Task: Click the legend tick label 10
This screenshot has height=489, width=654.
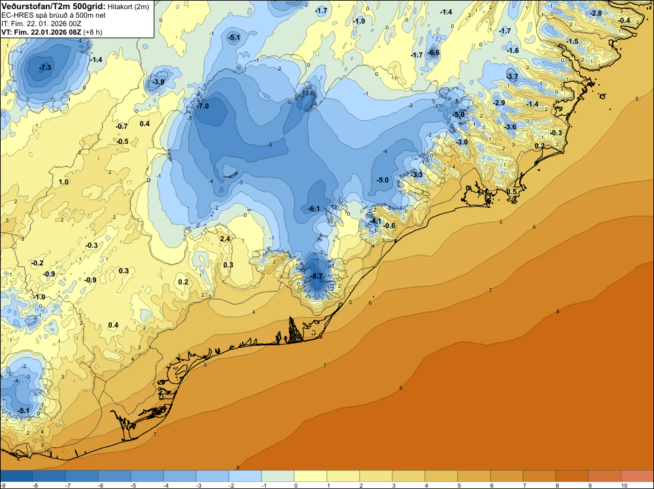Action: 624,485
